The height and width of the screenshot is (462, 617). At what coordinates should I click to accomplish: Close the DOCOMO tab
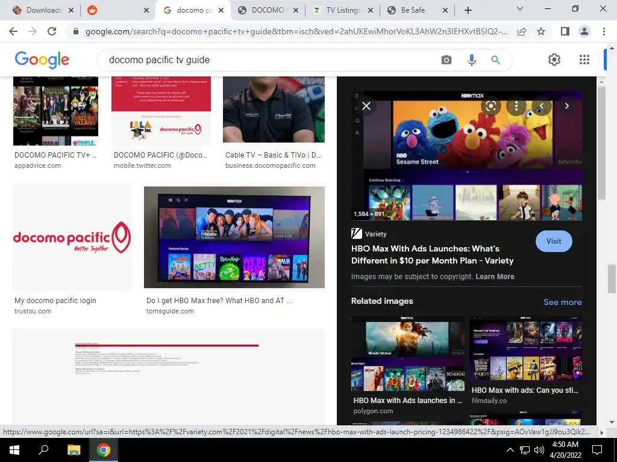(x=296, y=11)
